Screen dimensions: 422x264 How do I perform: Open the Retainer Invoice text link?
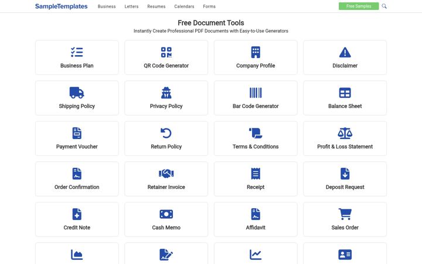166,187
